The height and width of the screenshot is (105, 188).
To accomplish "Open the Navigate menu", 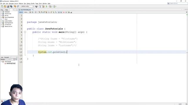I will [x=11, y=3].
